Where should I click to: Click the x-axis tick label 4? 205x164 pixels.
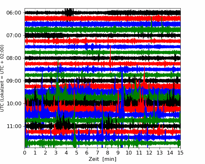coord(66,153)
